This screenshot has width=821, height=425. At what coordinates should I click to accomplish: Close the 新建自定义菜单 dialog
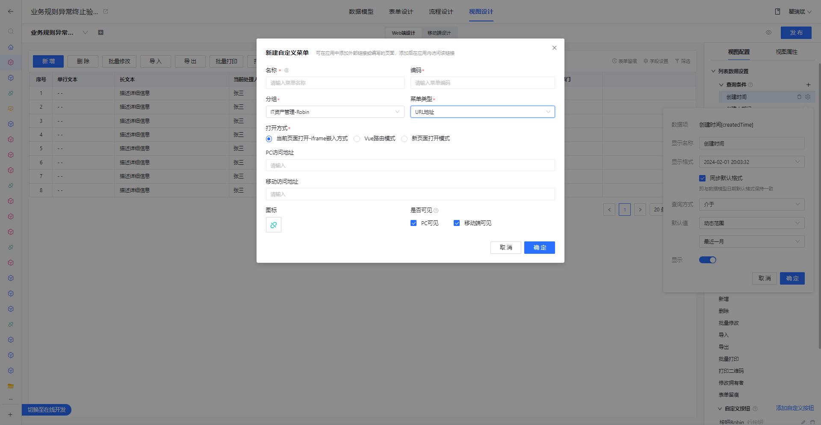pyautogui.click(x=554, y=48)
